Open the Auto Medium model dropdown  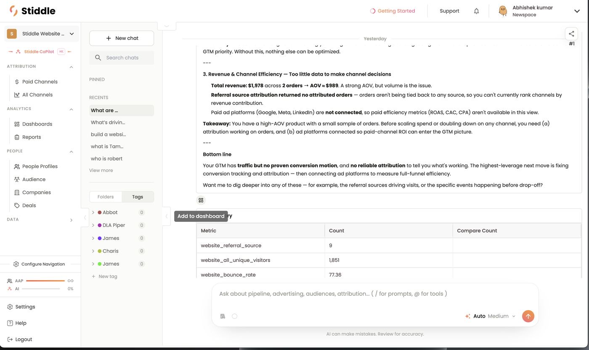pyautogui.click(x=490, y=316)
